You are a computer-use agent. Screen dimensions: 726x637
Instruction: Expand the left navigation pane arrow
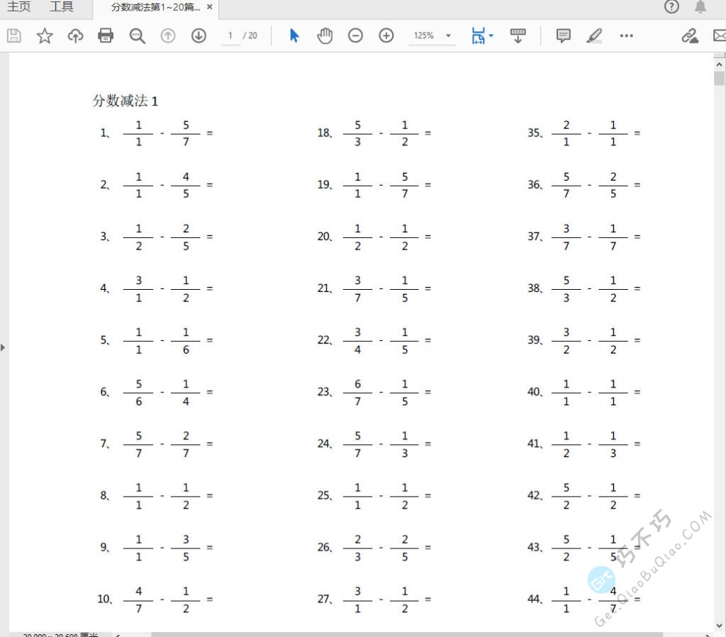(x=3, y=347)
